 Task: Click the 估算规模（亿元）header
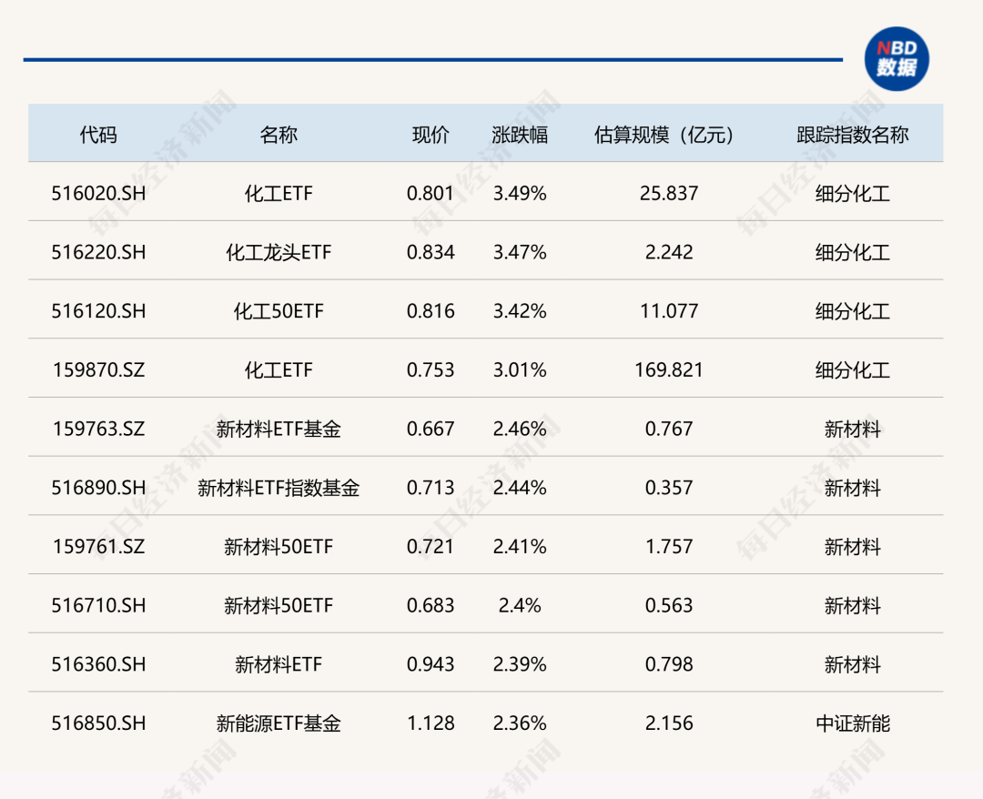point(667,133)
